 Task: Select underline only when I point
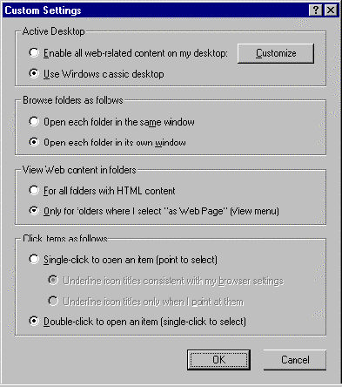[x=53, y=301]
